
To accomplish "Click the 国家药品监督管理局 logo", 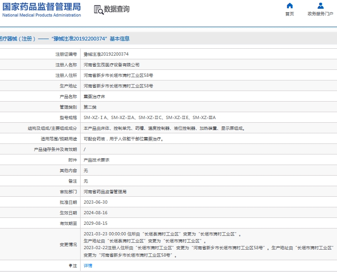I will click(41, 7).
